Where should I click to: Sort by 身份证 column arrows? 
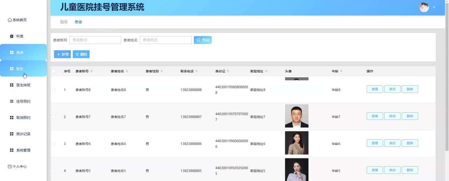click(228, 71)
